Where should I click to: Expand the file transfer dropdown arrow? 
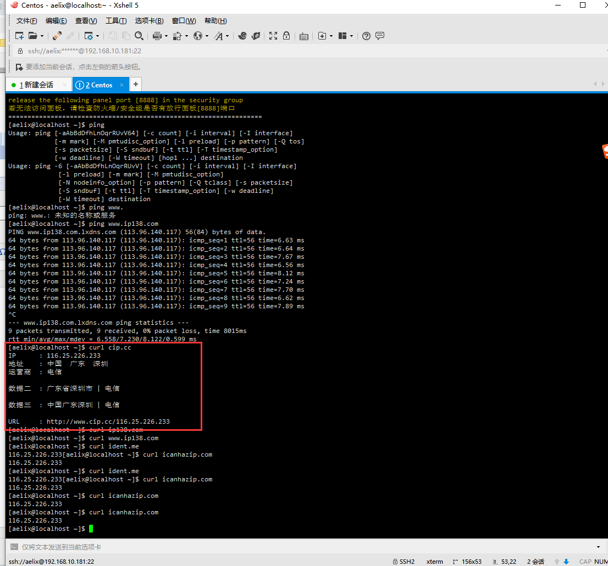(x=186, y=36)
